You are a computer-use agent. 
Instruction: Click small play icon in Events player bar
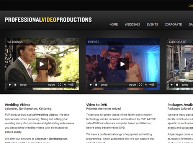point(91,85)
